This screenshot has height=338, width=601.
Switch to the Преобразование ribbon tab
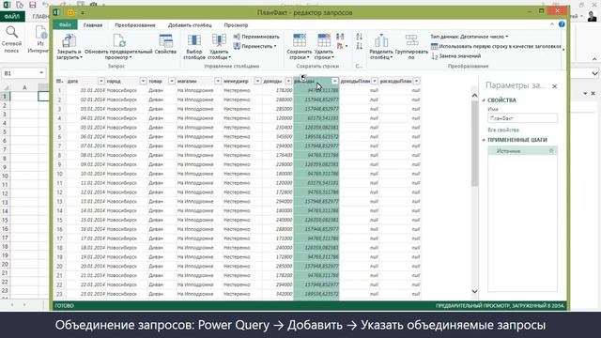135,25
